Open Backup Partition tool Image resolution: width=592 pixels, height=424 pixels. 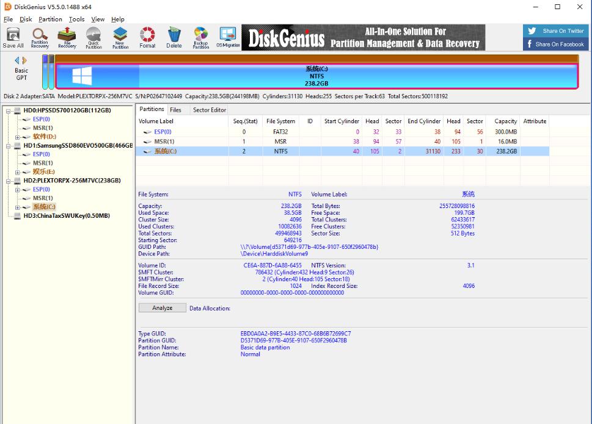click(x=200, y=37)
